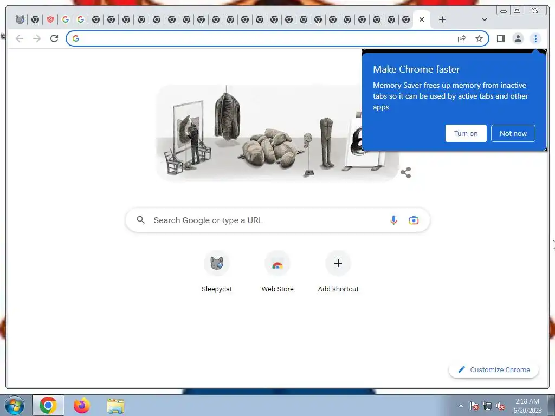Open the Web Store shortcut
The width and height of the screenshot is (555, 416).
(277, 272)
